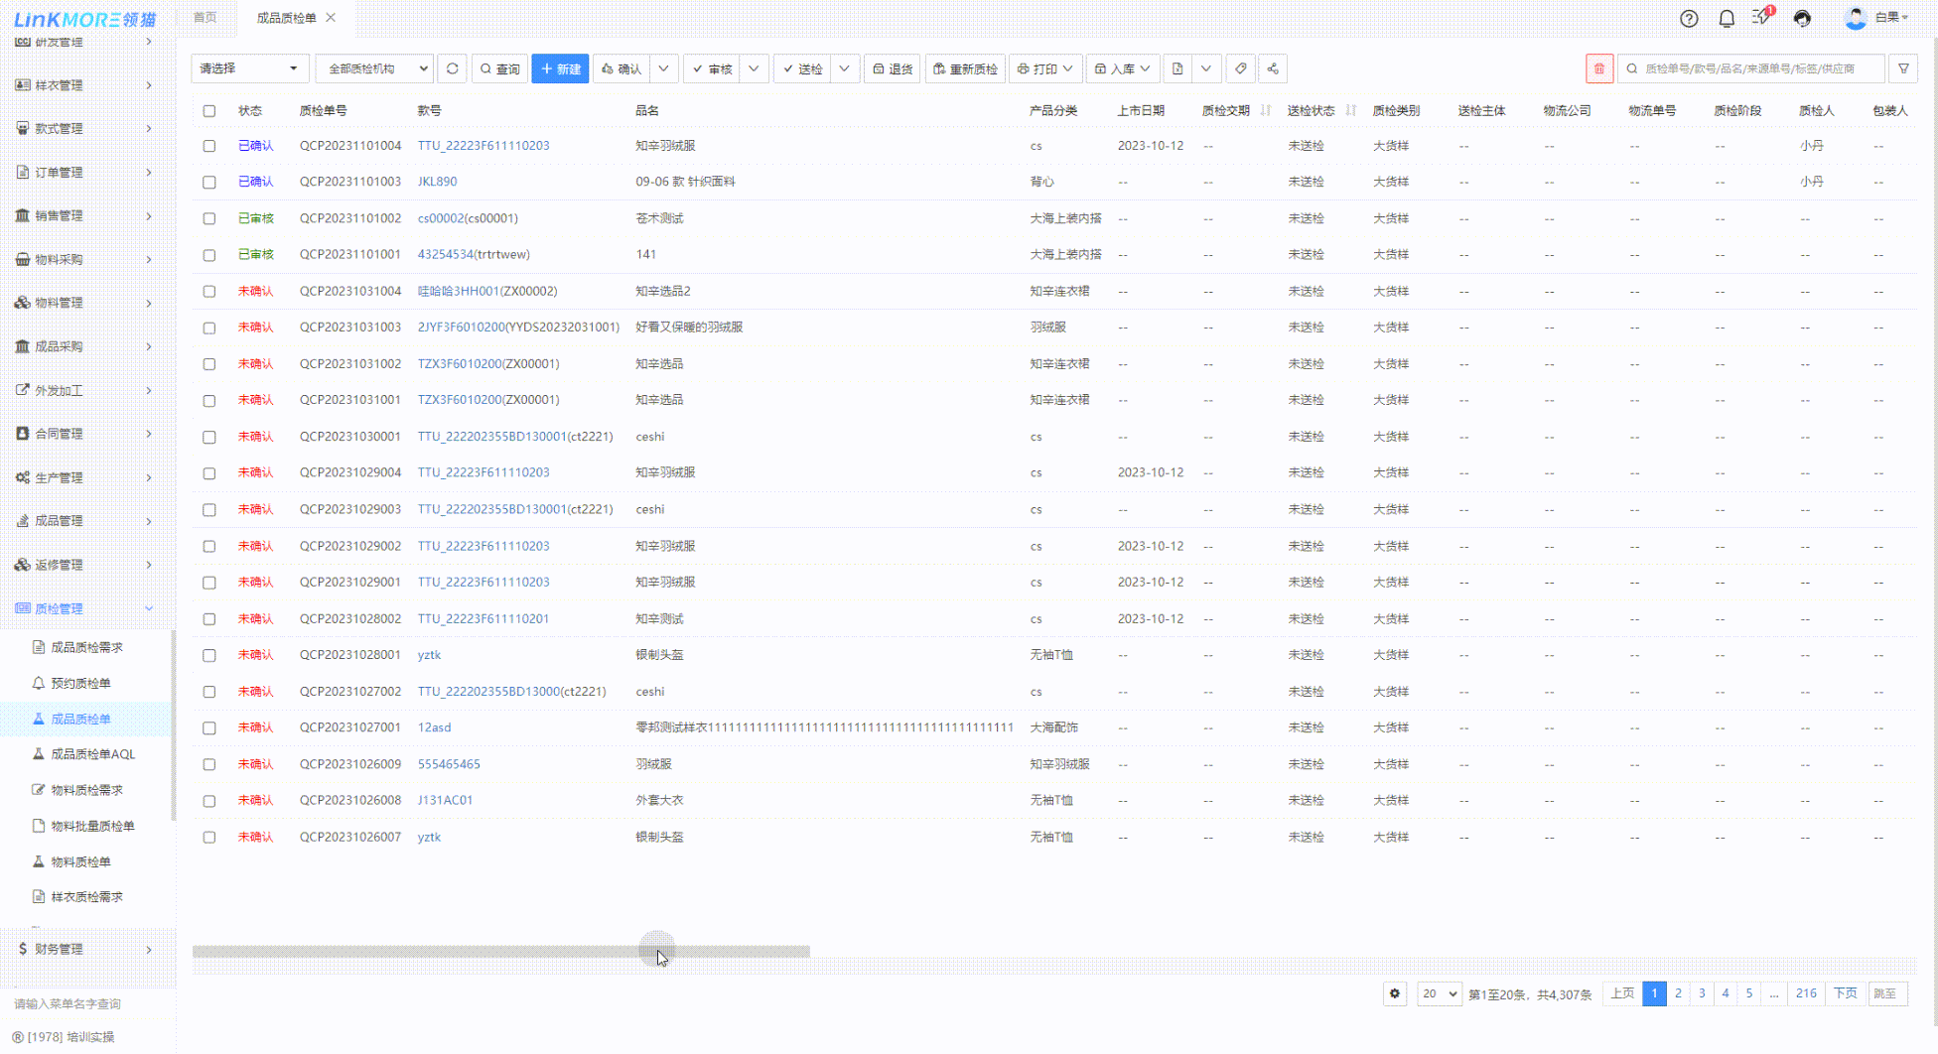Screen dimensions: 1938x1054
Task: Open the help question mark icon
Action: coord(1689,19)
